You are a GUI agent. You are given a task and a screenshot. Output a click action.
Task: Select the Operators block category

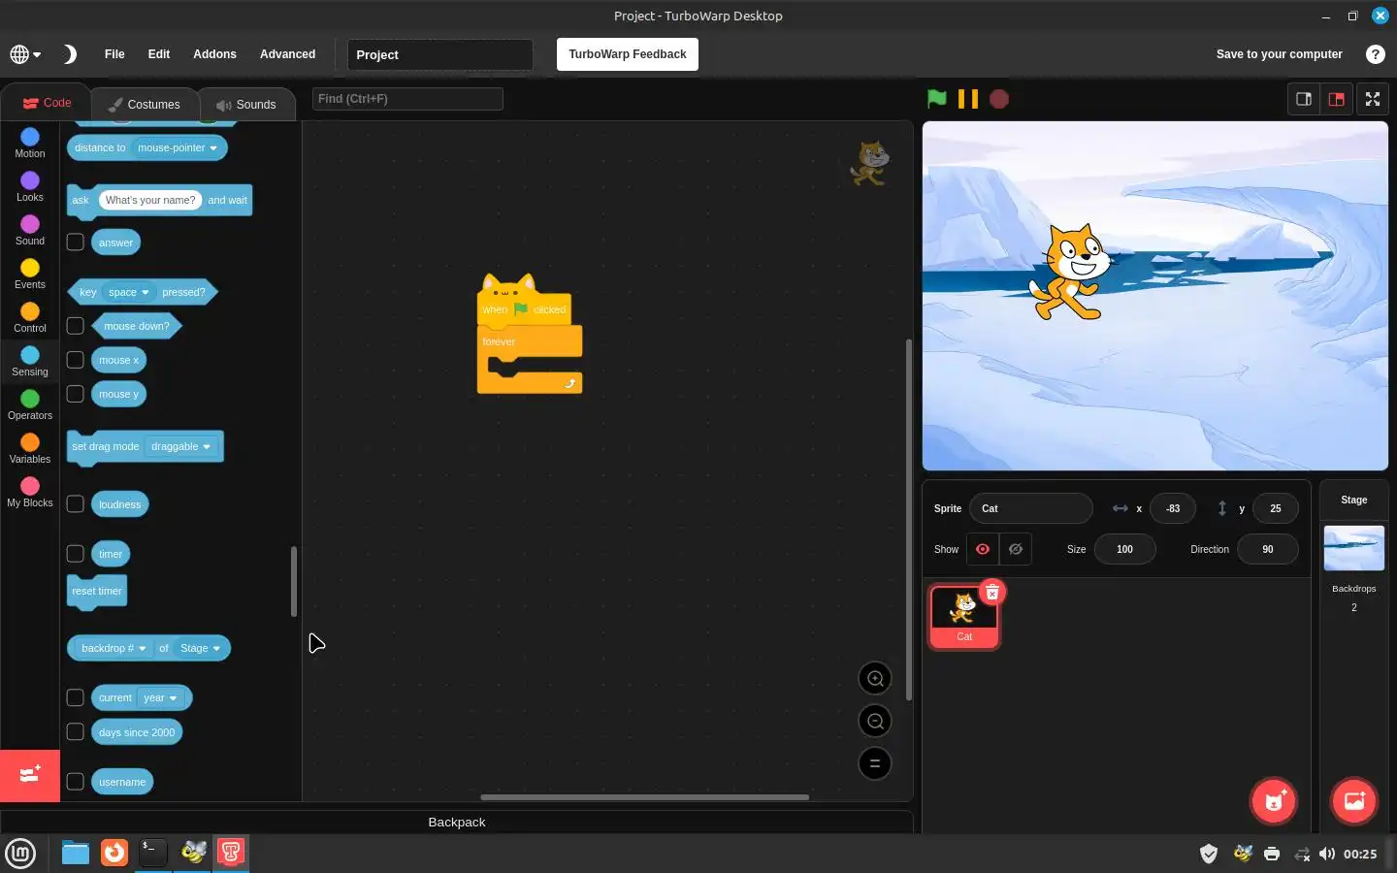coord(30,404)
